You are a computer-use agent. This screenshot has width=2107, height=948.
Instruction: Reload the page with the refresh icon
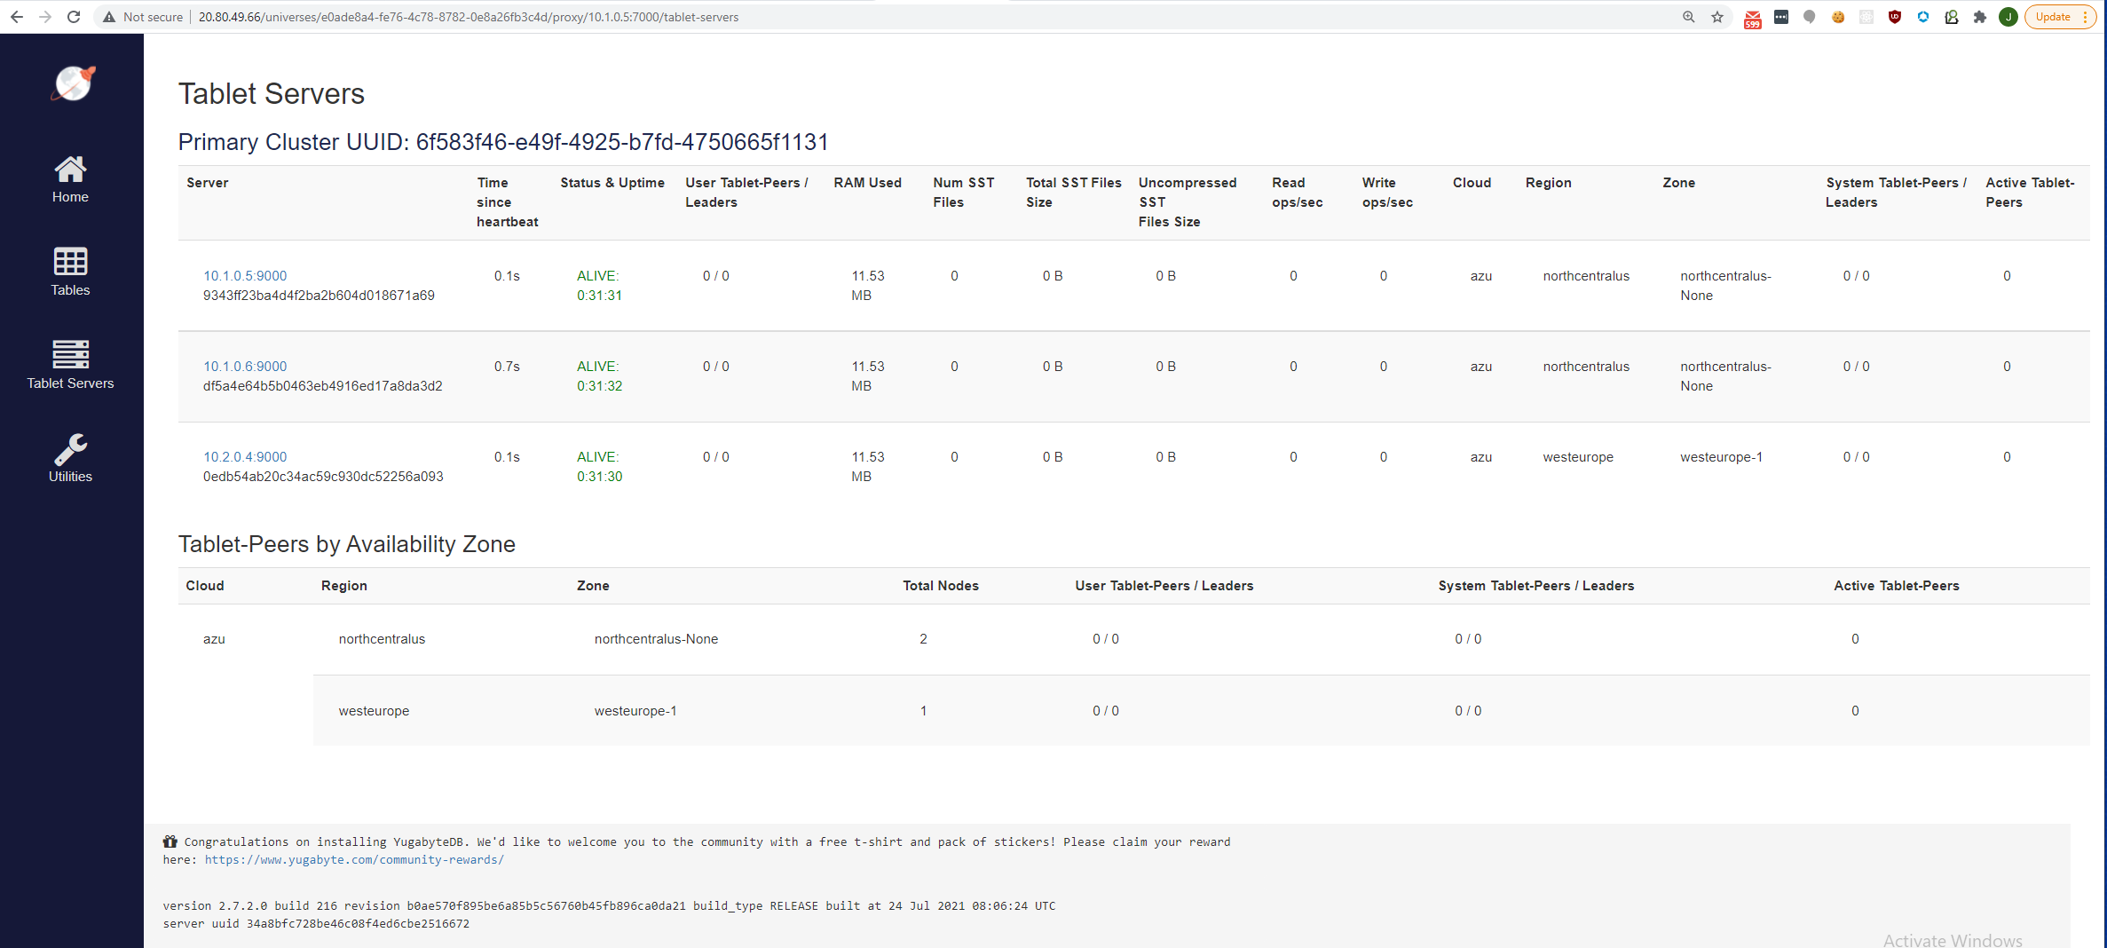pos(75,16)
